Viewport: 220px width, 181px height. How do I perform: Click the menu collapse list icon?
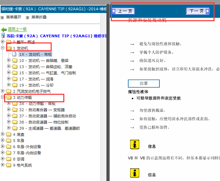tap(27, 17)
